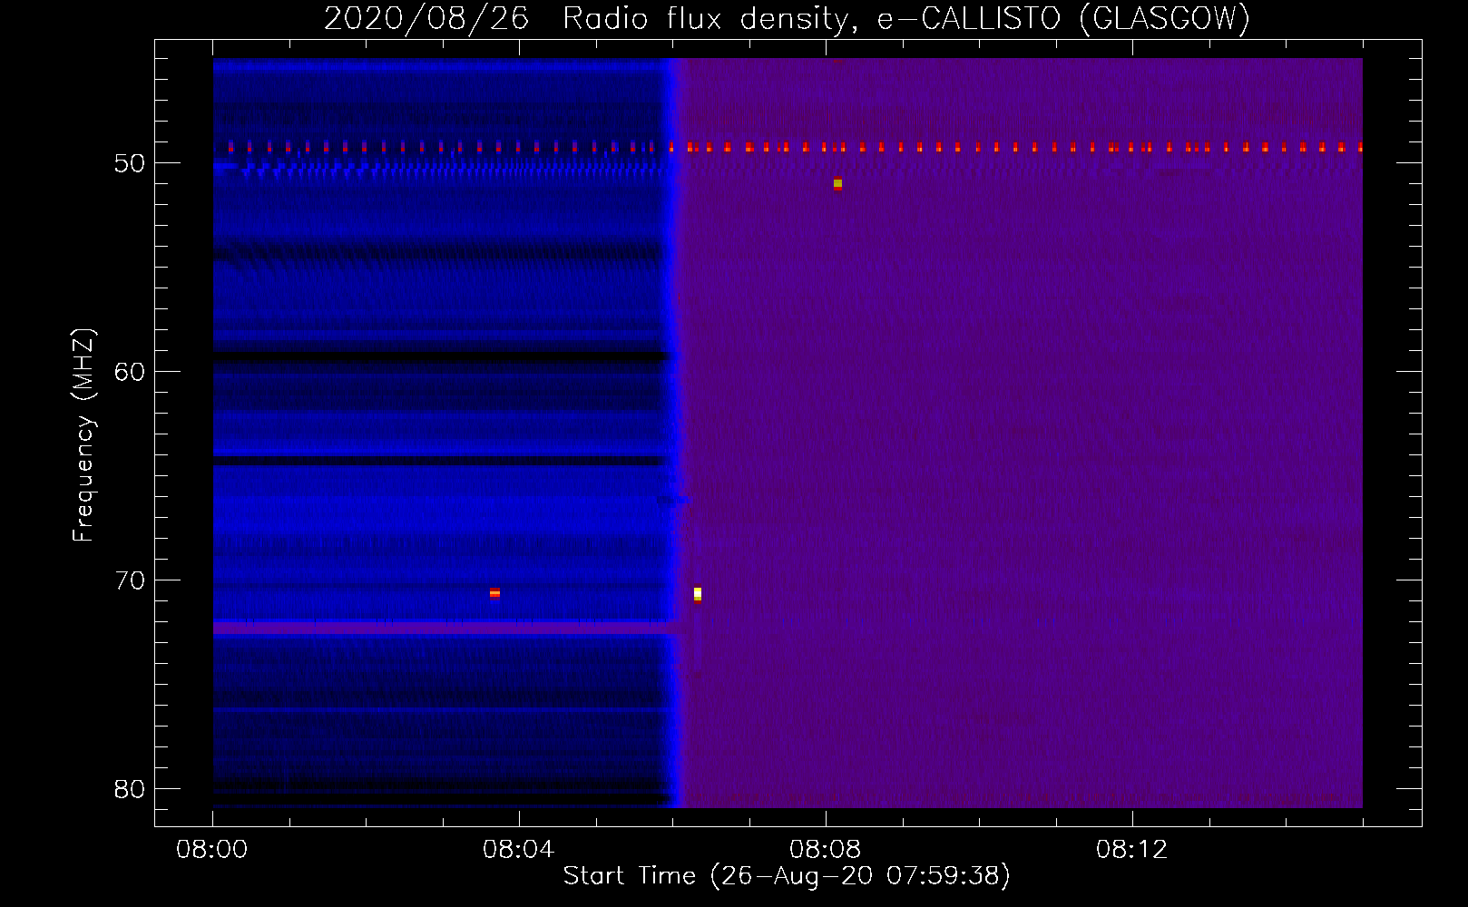Viewport: 1468px width, 907px height.
Task: Click the 80 frequency tick label
Action: pyautogui.click(x=130, y=789)
